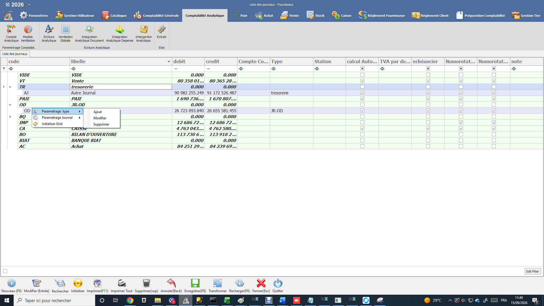This screenshot has width=544, height=306.
Task: Choose Modifier in the context submenu
Action: pyautogui.click(x=100, y=118)
